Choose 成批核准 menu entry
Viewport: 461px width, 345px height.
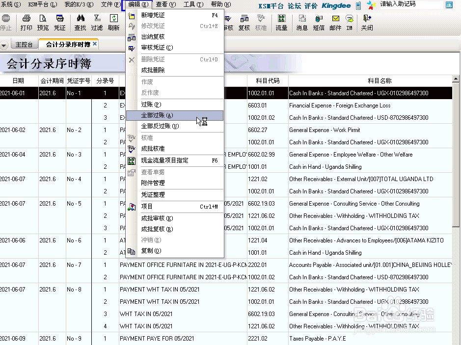[x=175, y=149]
